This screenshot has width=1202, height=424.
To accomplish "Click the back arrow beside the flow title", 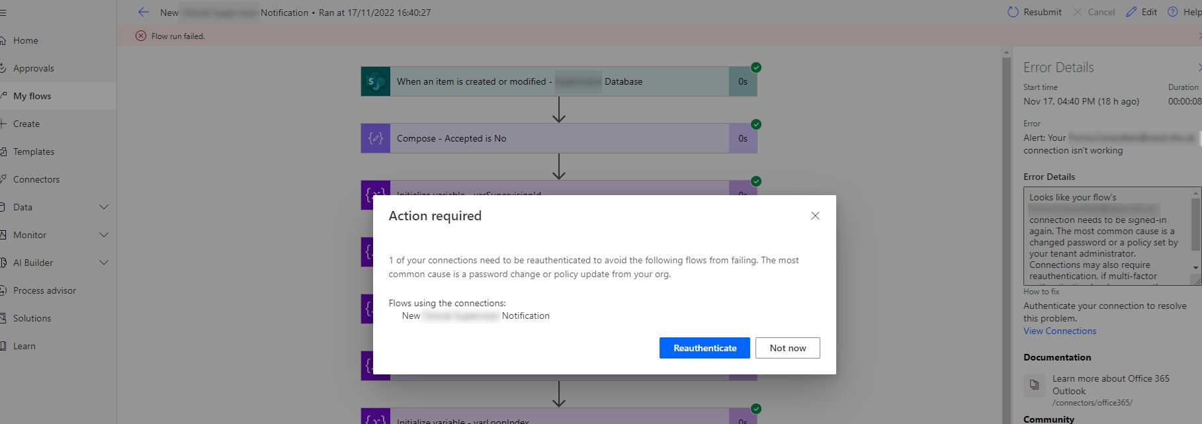I will [x=144, y=12].
